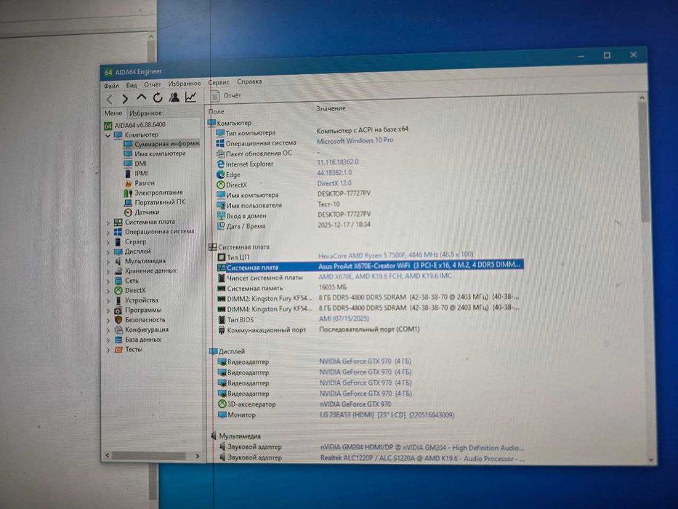Click the DirectX row icon in list
Image resolution: width=678 pixels, height=509 pixels.
220,185
